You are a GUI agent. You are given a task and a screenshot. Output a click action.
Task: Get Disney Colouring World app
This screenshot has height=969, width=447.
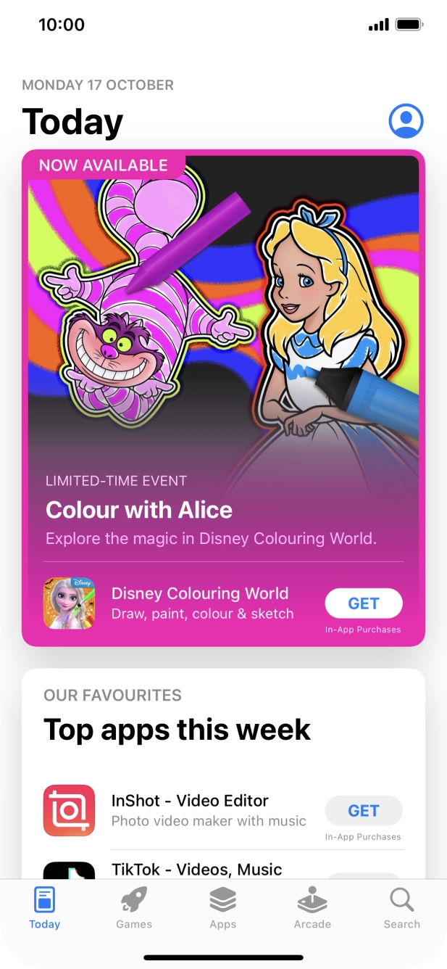click(364, 603)
